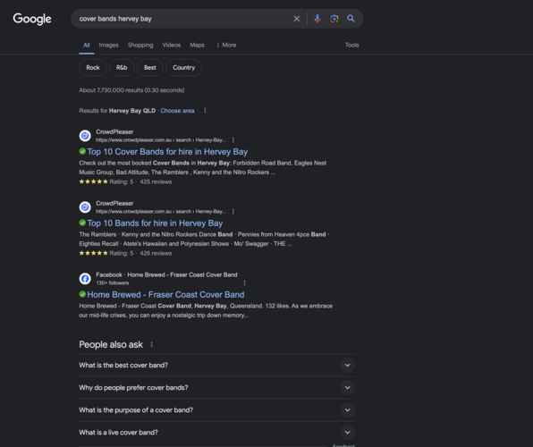
Task: Open People also ask three-dot options
Action: coord(152,345)
